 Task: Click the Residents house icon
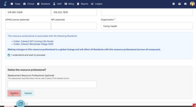(38, 4)
